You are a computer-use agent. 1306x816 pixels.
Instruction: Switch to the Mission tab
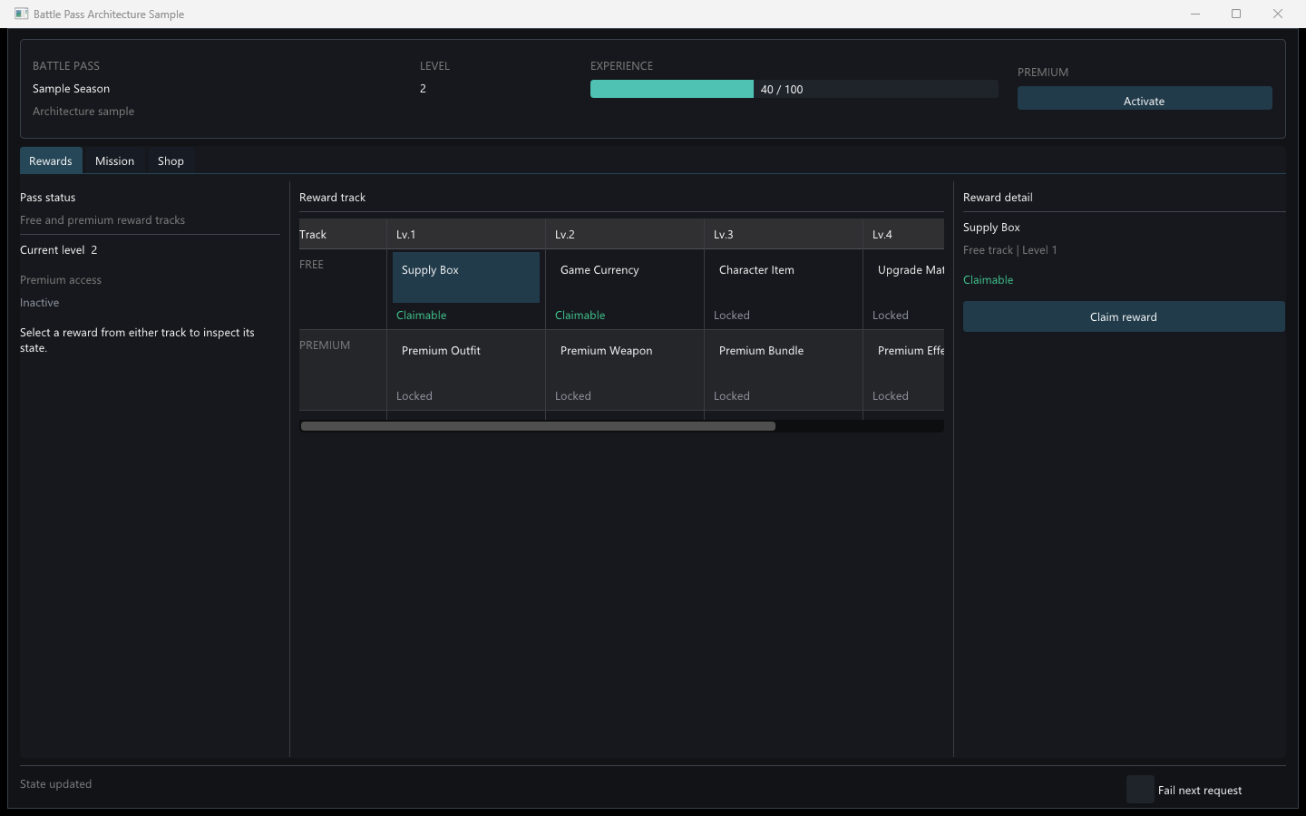pyautogui.click(x=114, y=160)
